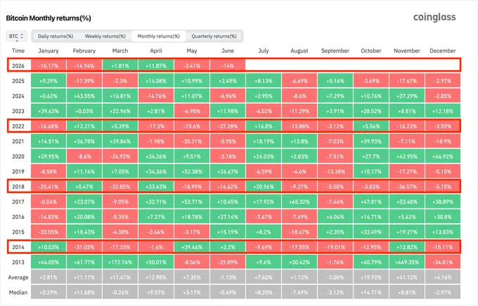478x306 pixels.
Task: Click the +449.35% November 2013 cell
Action: [407, 262]
